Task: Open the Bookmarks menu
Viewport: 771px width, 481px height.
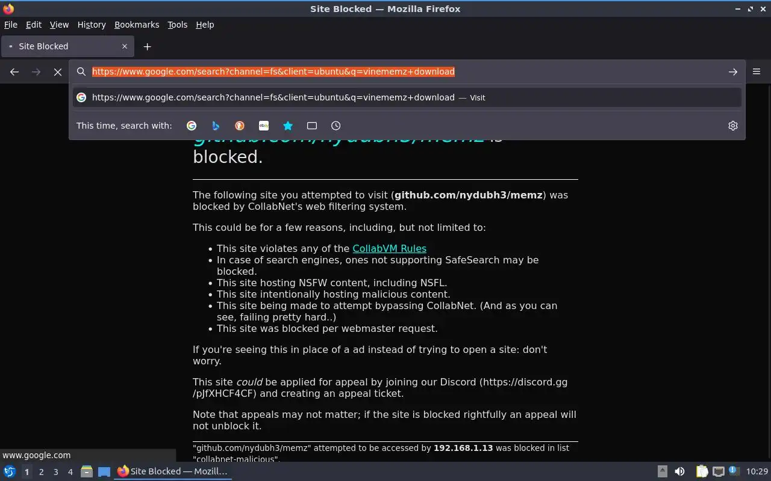Action: pyautogui.click(x=137, y=25)
